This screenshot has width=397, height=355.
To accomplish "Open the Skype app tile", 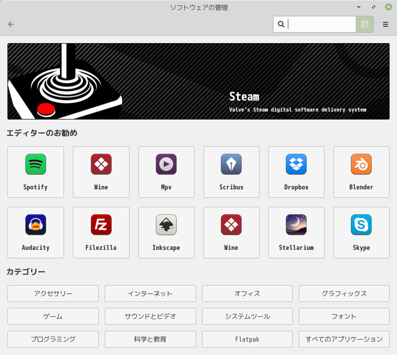I will [362, 233].
